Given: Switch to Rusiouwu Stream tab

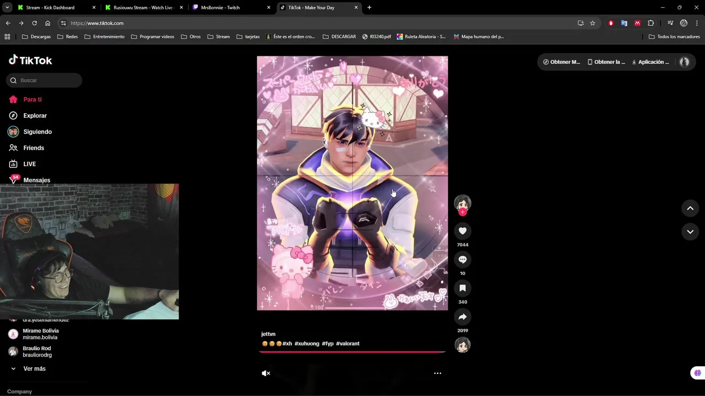Looking at the screenshot, I should click(x=143, y=8).
